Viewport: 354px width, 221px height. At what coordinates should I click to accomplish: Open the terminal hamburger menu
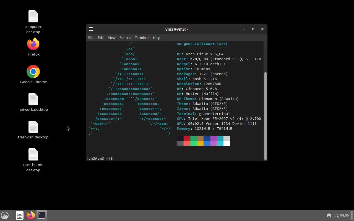pyautogui.click(x=91, y=29)
